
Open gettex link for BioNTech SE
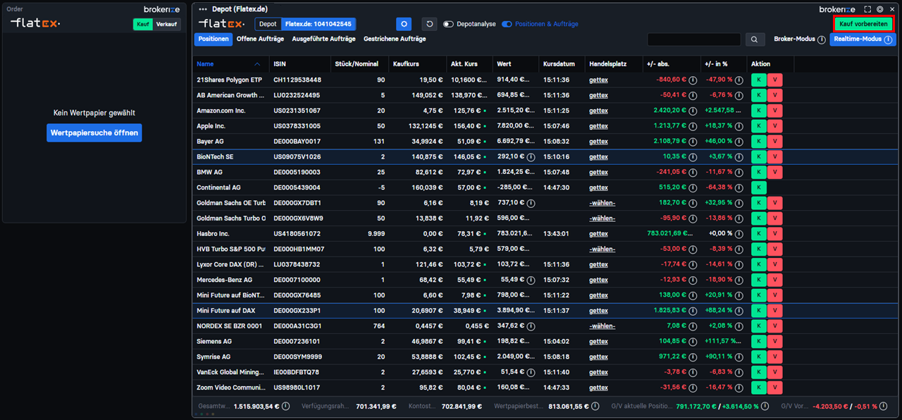(x=598, y=156)
